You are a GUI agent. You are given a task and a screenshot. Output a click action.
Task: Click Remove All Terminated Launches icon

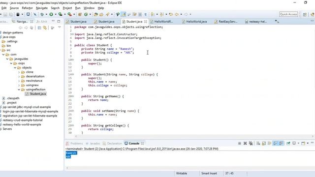(251, 143)
